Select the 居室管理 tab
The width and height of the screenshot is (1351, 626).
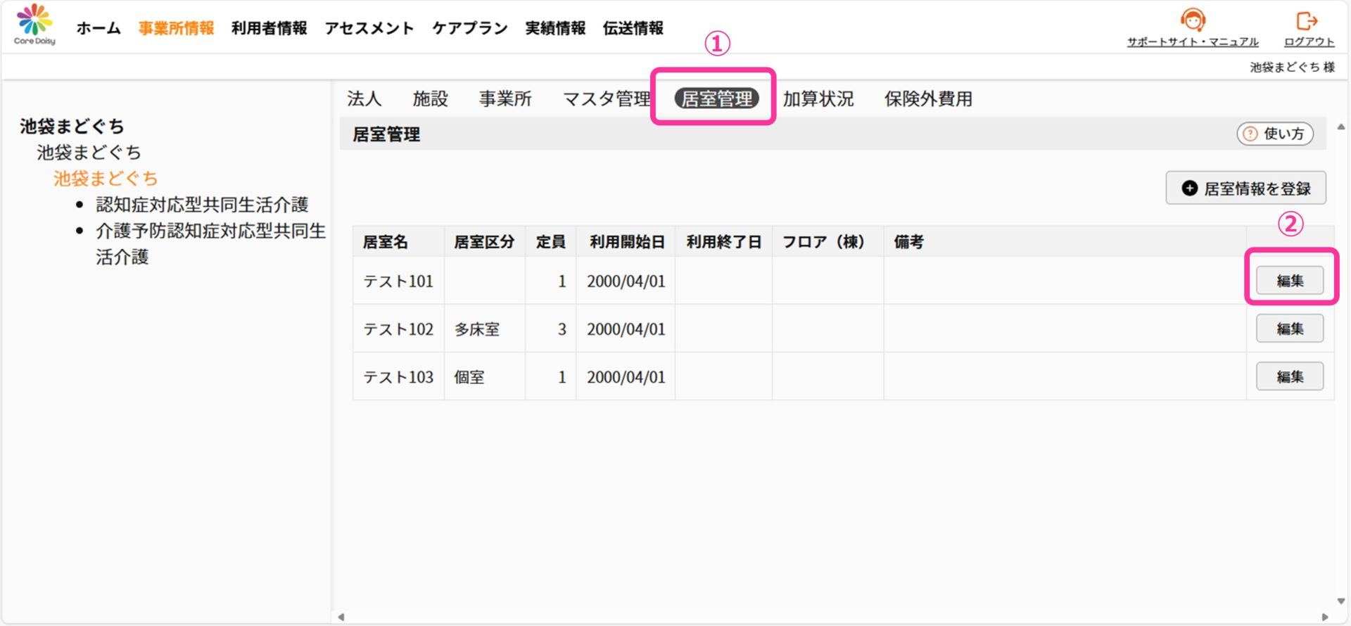pyautogui.click(x=716, y=98)
